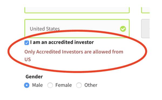The height and width of the screenshot is (100, 162).
Task: Open the United States country dropdown
Action: pyautogui.click(x=77, y=28)
